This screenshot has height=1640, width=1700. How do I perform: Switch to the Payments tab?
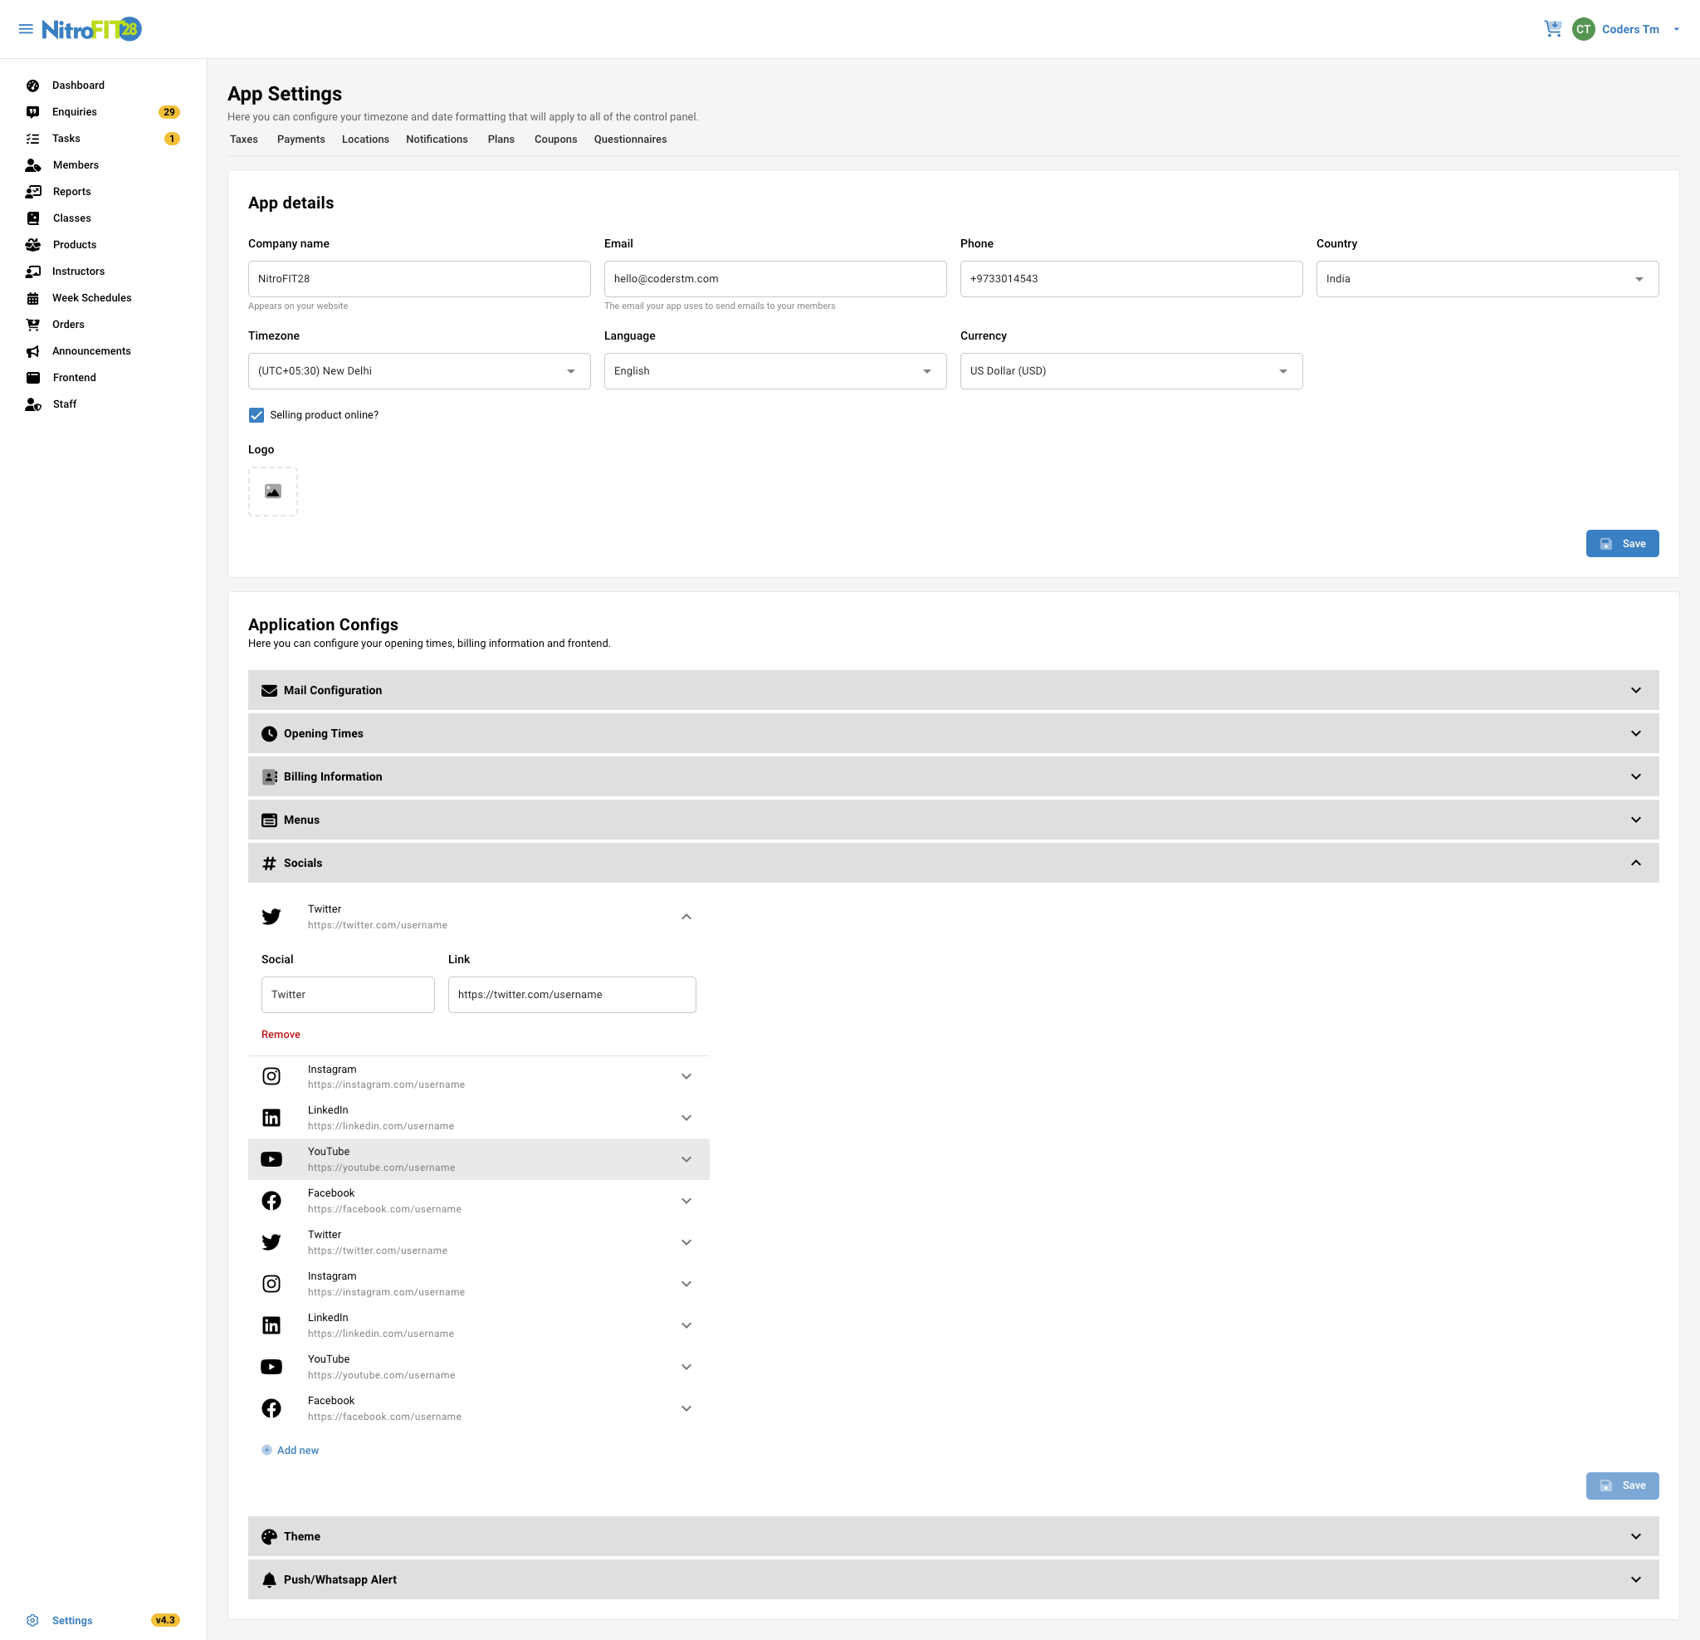pyautogui.click(x=301, y=140)
